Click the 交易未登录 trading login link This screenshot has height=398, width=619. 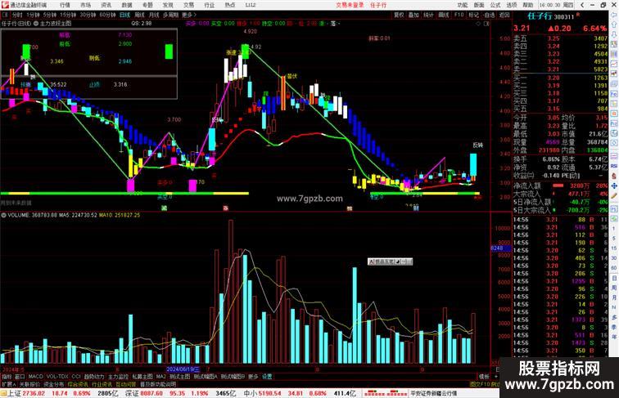(x=350, y=5)
